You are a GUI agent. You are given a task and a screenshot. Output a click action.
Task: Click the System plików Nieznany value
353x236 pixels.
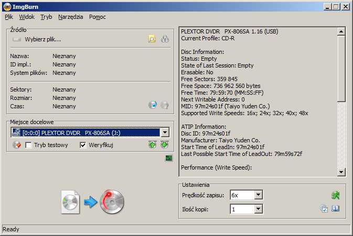click(x=64, y=73)
